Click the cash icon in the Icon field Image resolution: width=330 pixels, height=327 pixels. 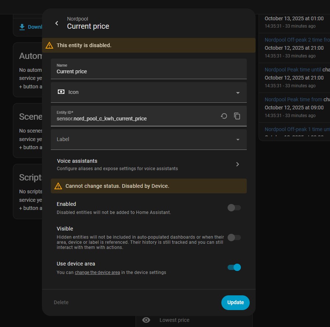click(61, 92)
